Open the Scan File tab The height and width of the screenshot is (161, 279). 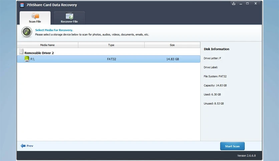(35, 18)
